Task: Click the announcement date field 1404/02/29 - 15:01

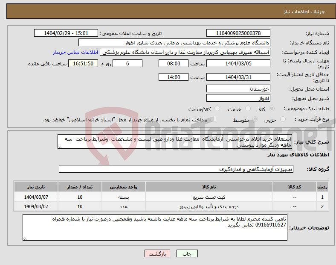Action: [x=66, y=33]
